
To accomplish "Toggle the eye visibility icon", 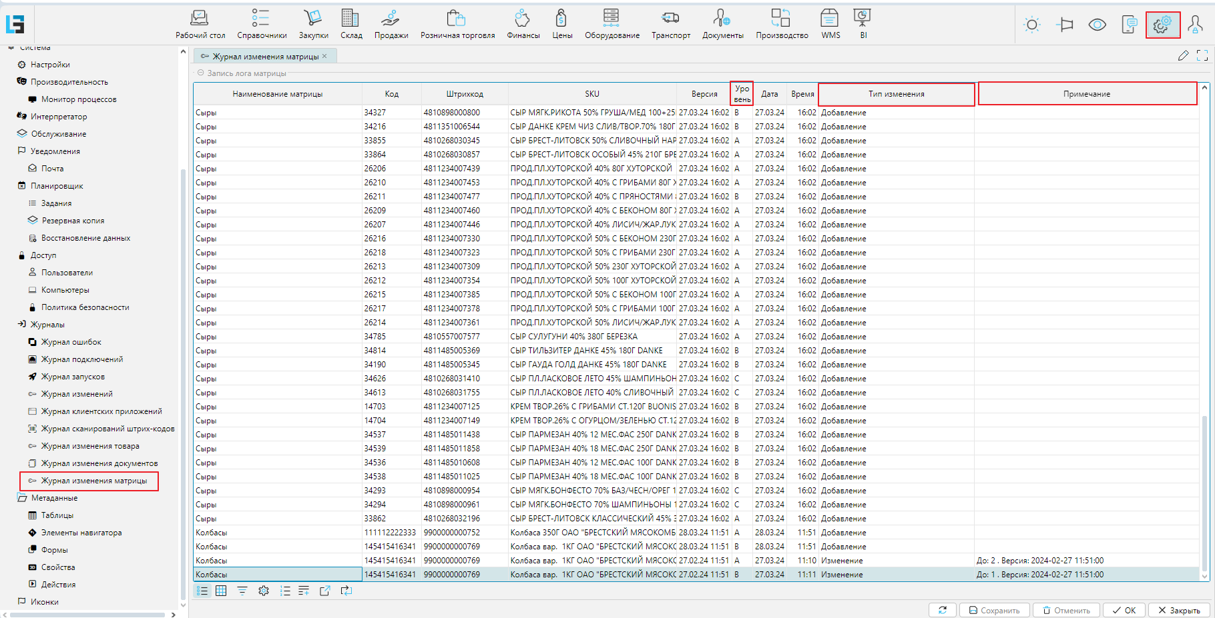I will tap(1097, 25).
